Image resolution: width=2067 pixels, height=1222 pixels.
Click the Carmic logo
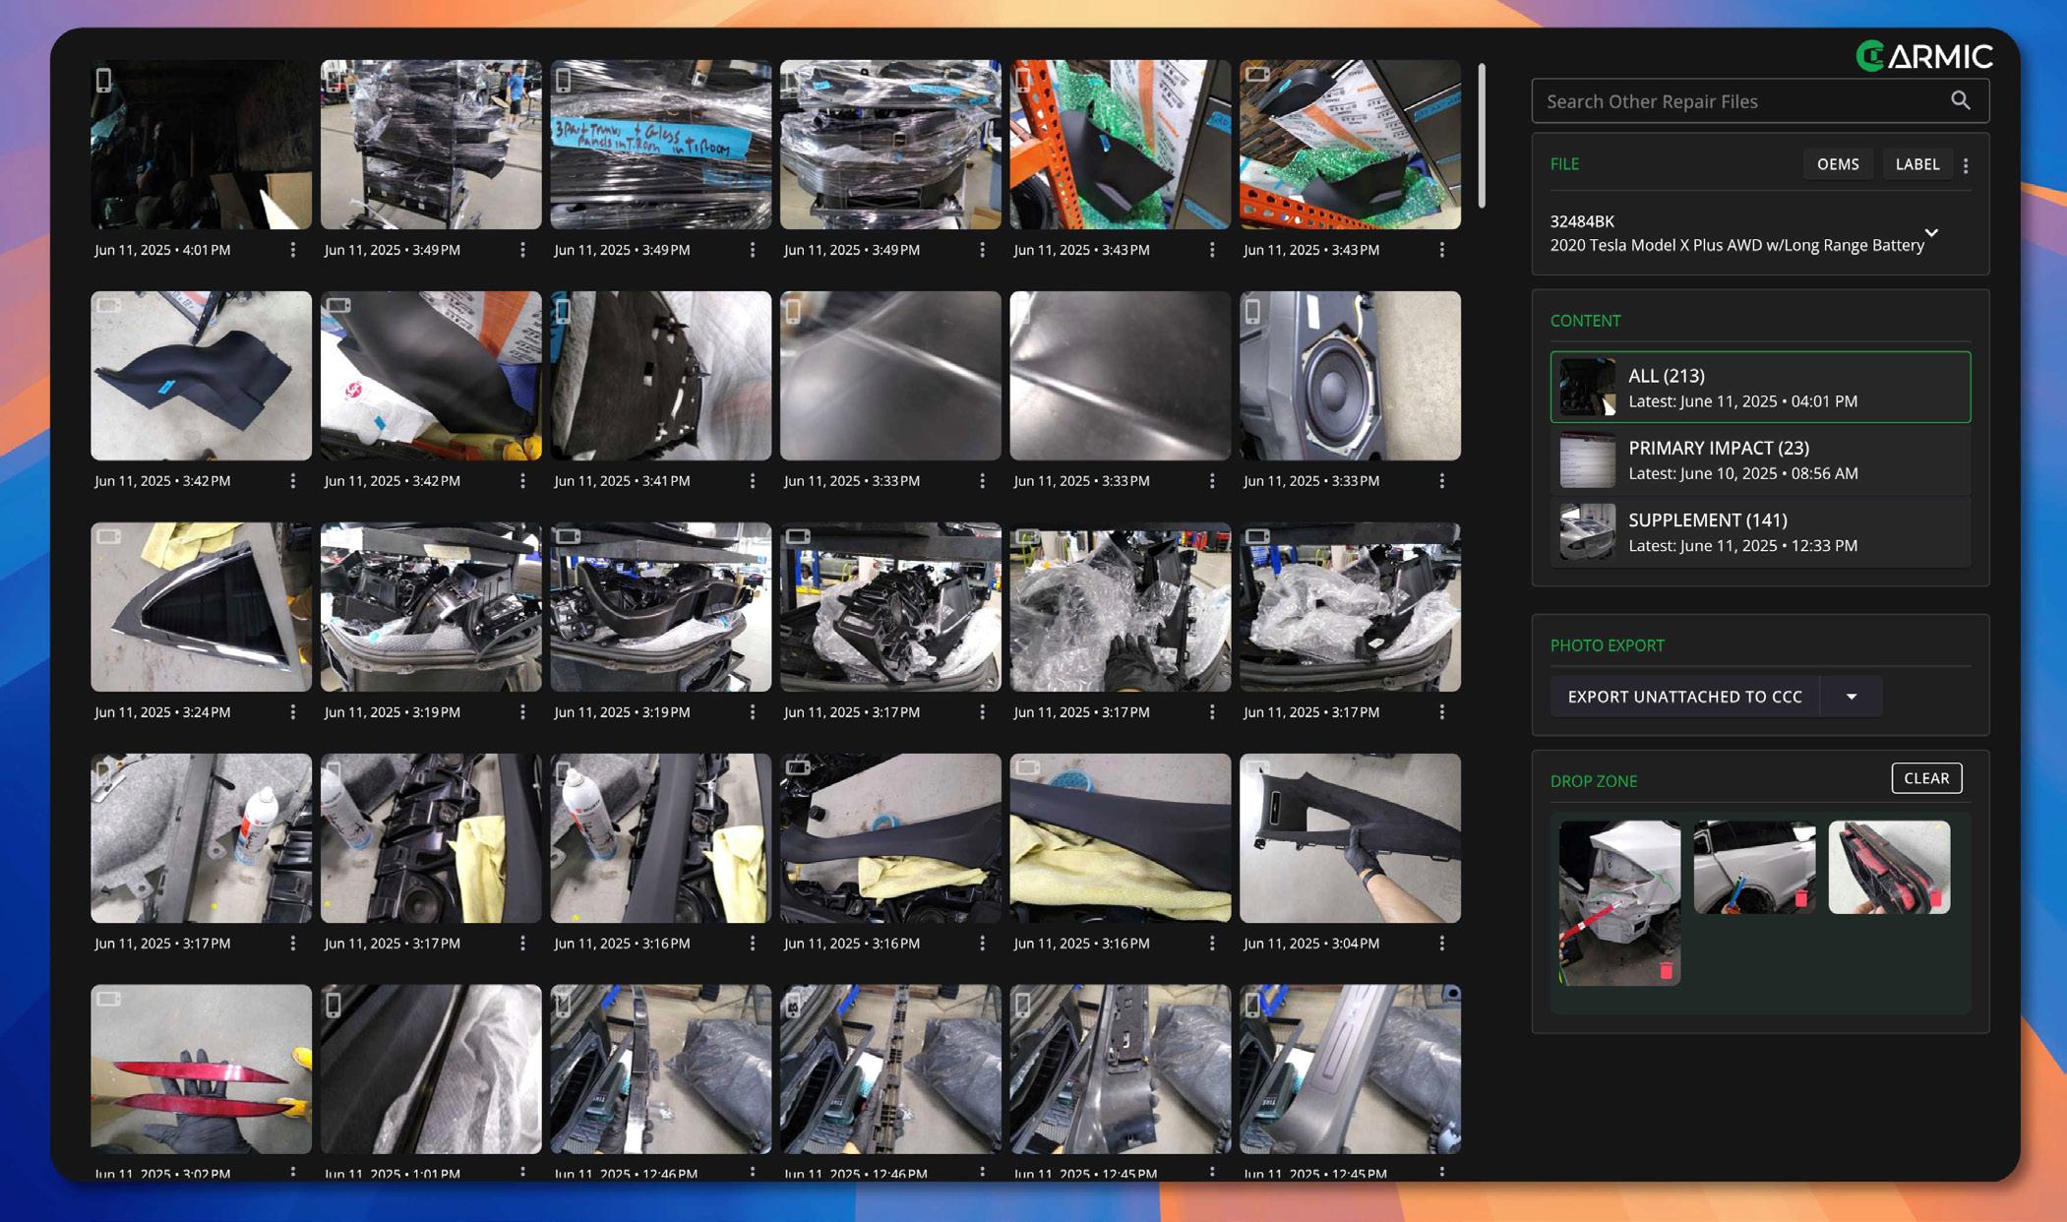pyautogui.click(x=1923, y=56)
